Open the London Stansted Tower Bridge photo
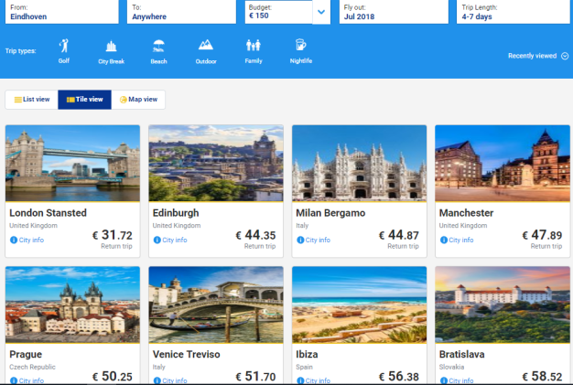The image size is (573, 385). 72,163
